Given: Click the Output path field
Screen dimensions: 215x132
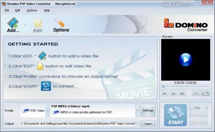Looking at the screenshot, I should (x=80, y=124).
